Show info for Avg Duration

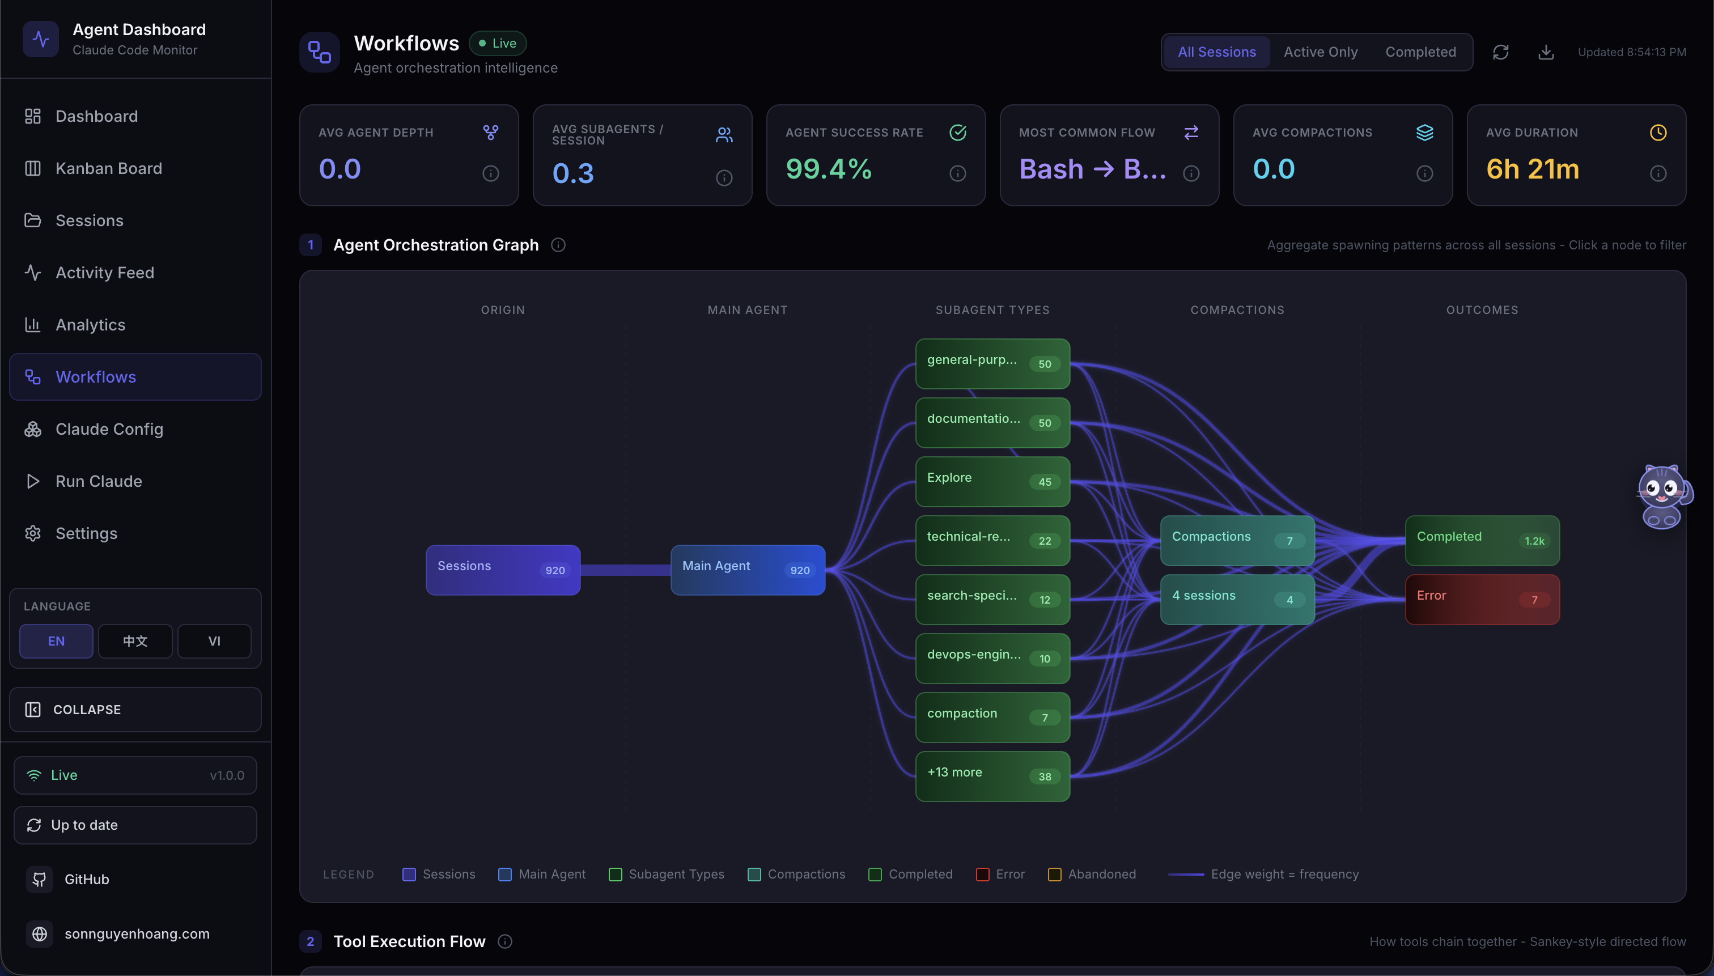pos(1658,173)
